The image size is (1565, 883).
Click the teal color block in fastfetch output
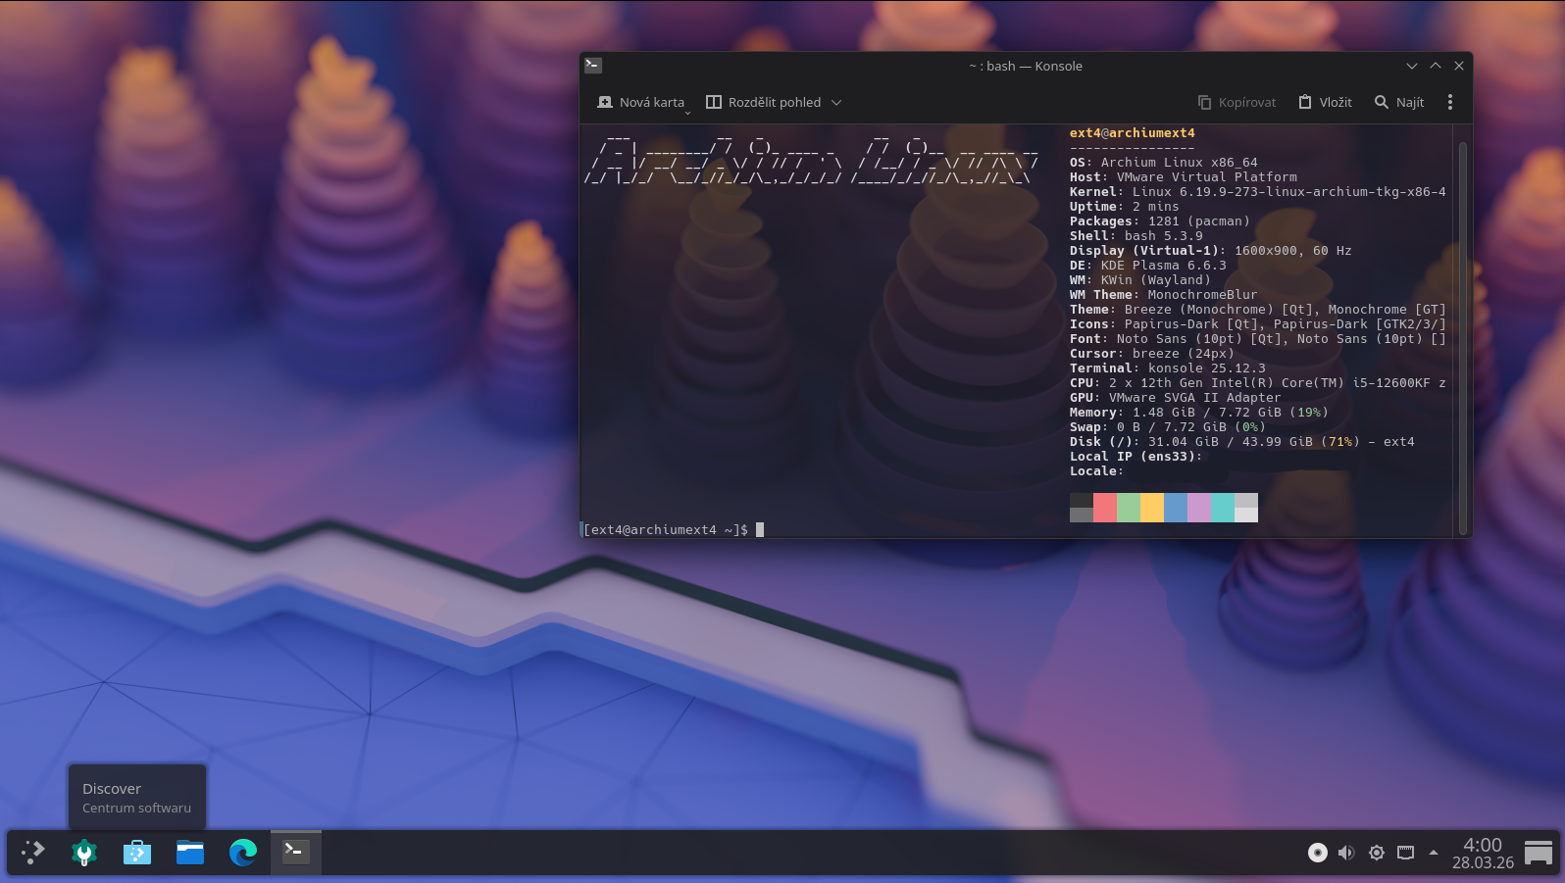point(1223,508)
